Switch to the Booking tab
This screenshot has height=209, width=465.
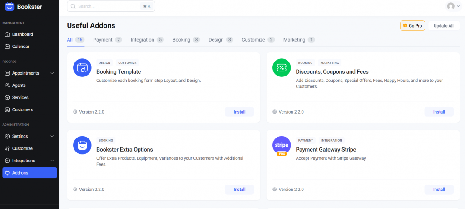coord(186,40)
